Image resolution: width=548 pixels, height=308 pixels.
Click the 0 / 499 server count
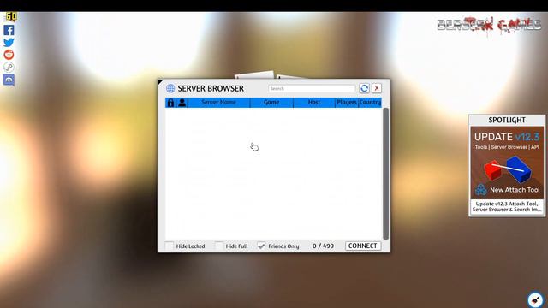pyautogui.click(x=323, y=246)
